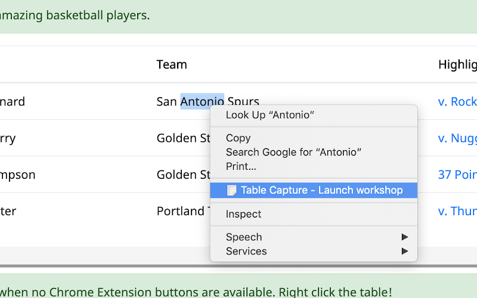Screen dimensions: 477x298
Task: Open the "37 Poin" highlight link
Action: [x=457, y=175]
